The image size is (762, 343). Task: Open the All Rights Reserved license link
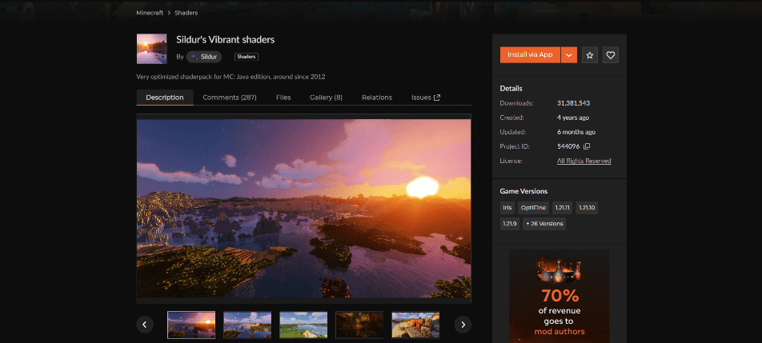pyautogui.click(x=584, y=161)
